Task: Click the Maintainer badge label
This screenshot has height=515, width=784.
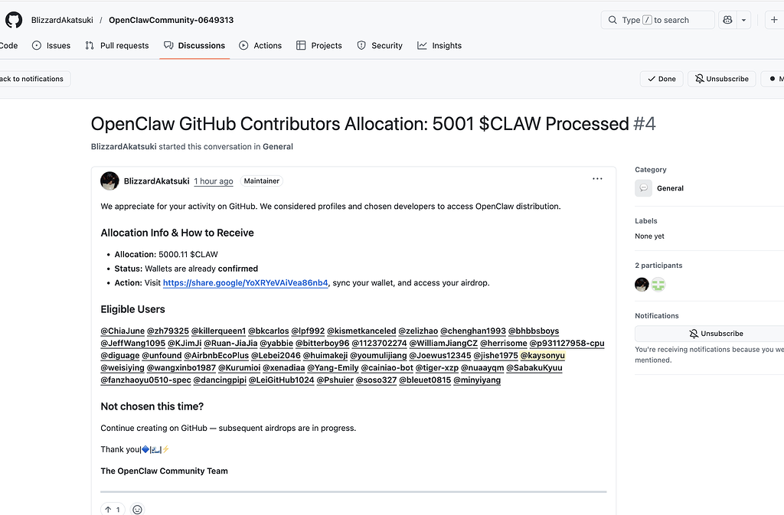Action: 262,181
